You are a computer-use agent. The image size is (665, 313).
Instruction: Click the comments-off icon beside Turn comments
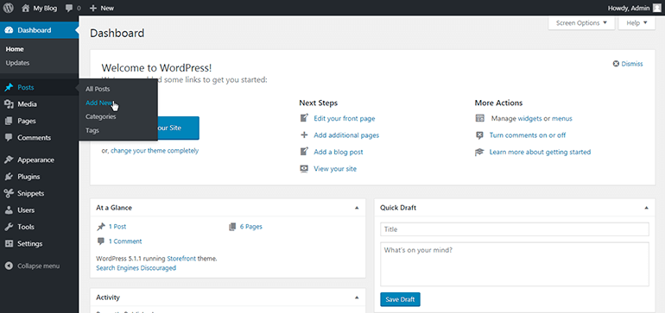(479, 135)
